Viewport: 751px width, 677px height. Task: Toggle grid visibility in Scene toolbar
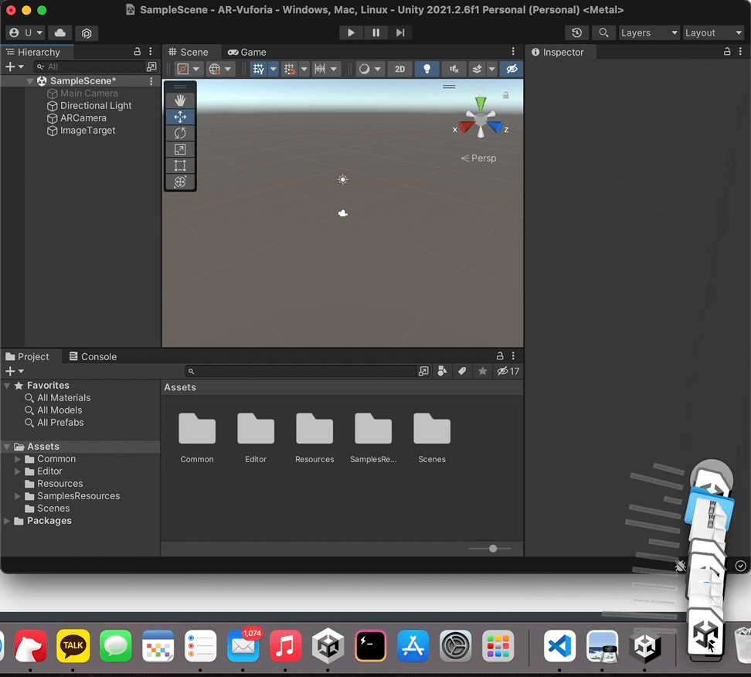tap(258, 69)
